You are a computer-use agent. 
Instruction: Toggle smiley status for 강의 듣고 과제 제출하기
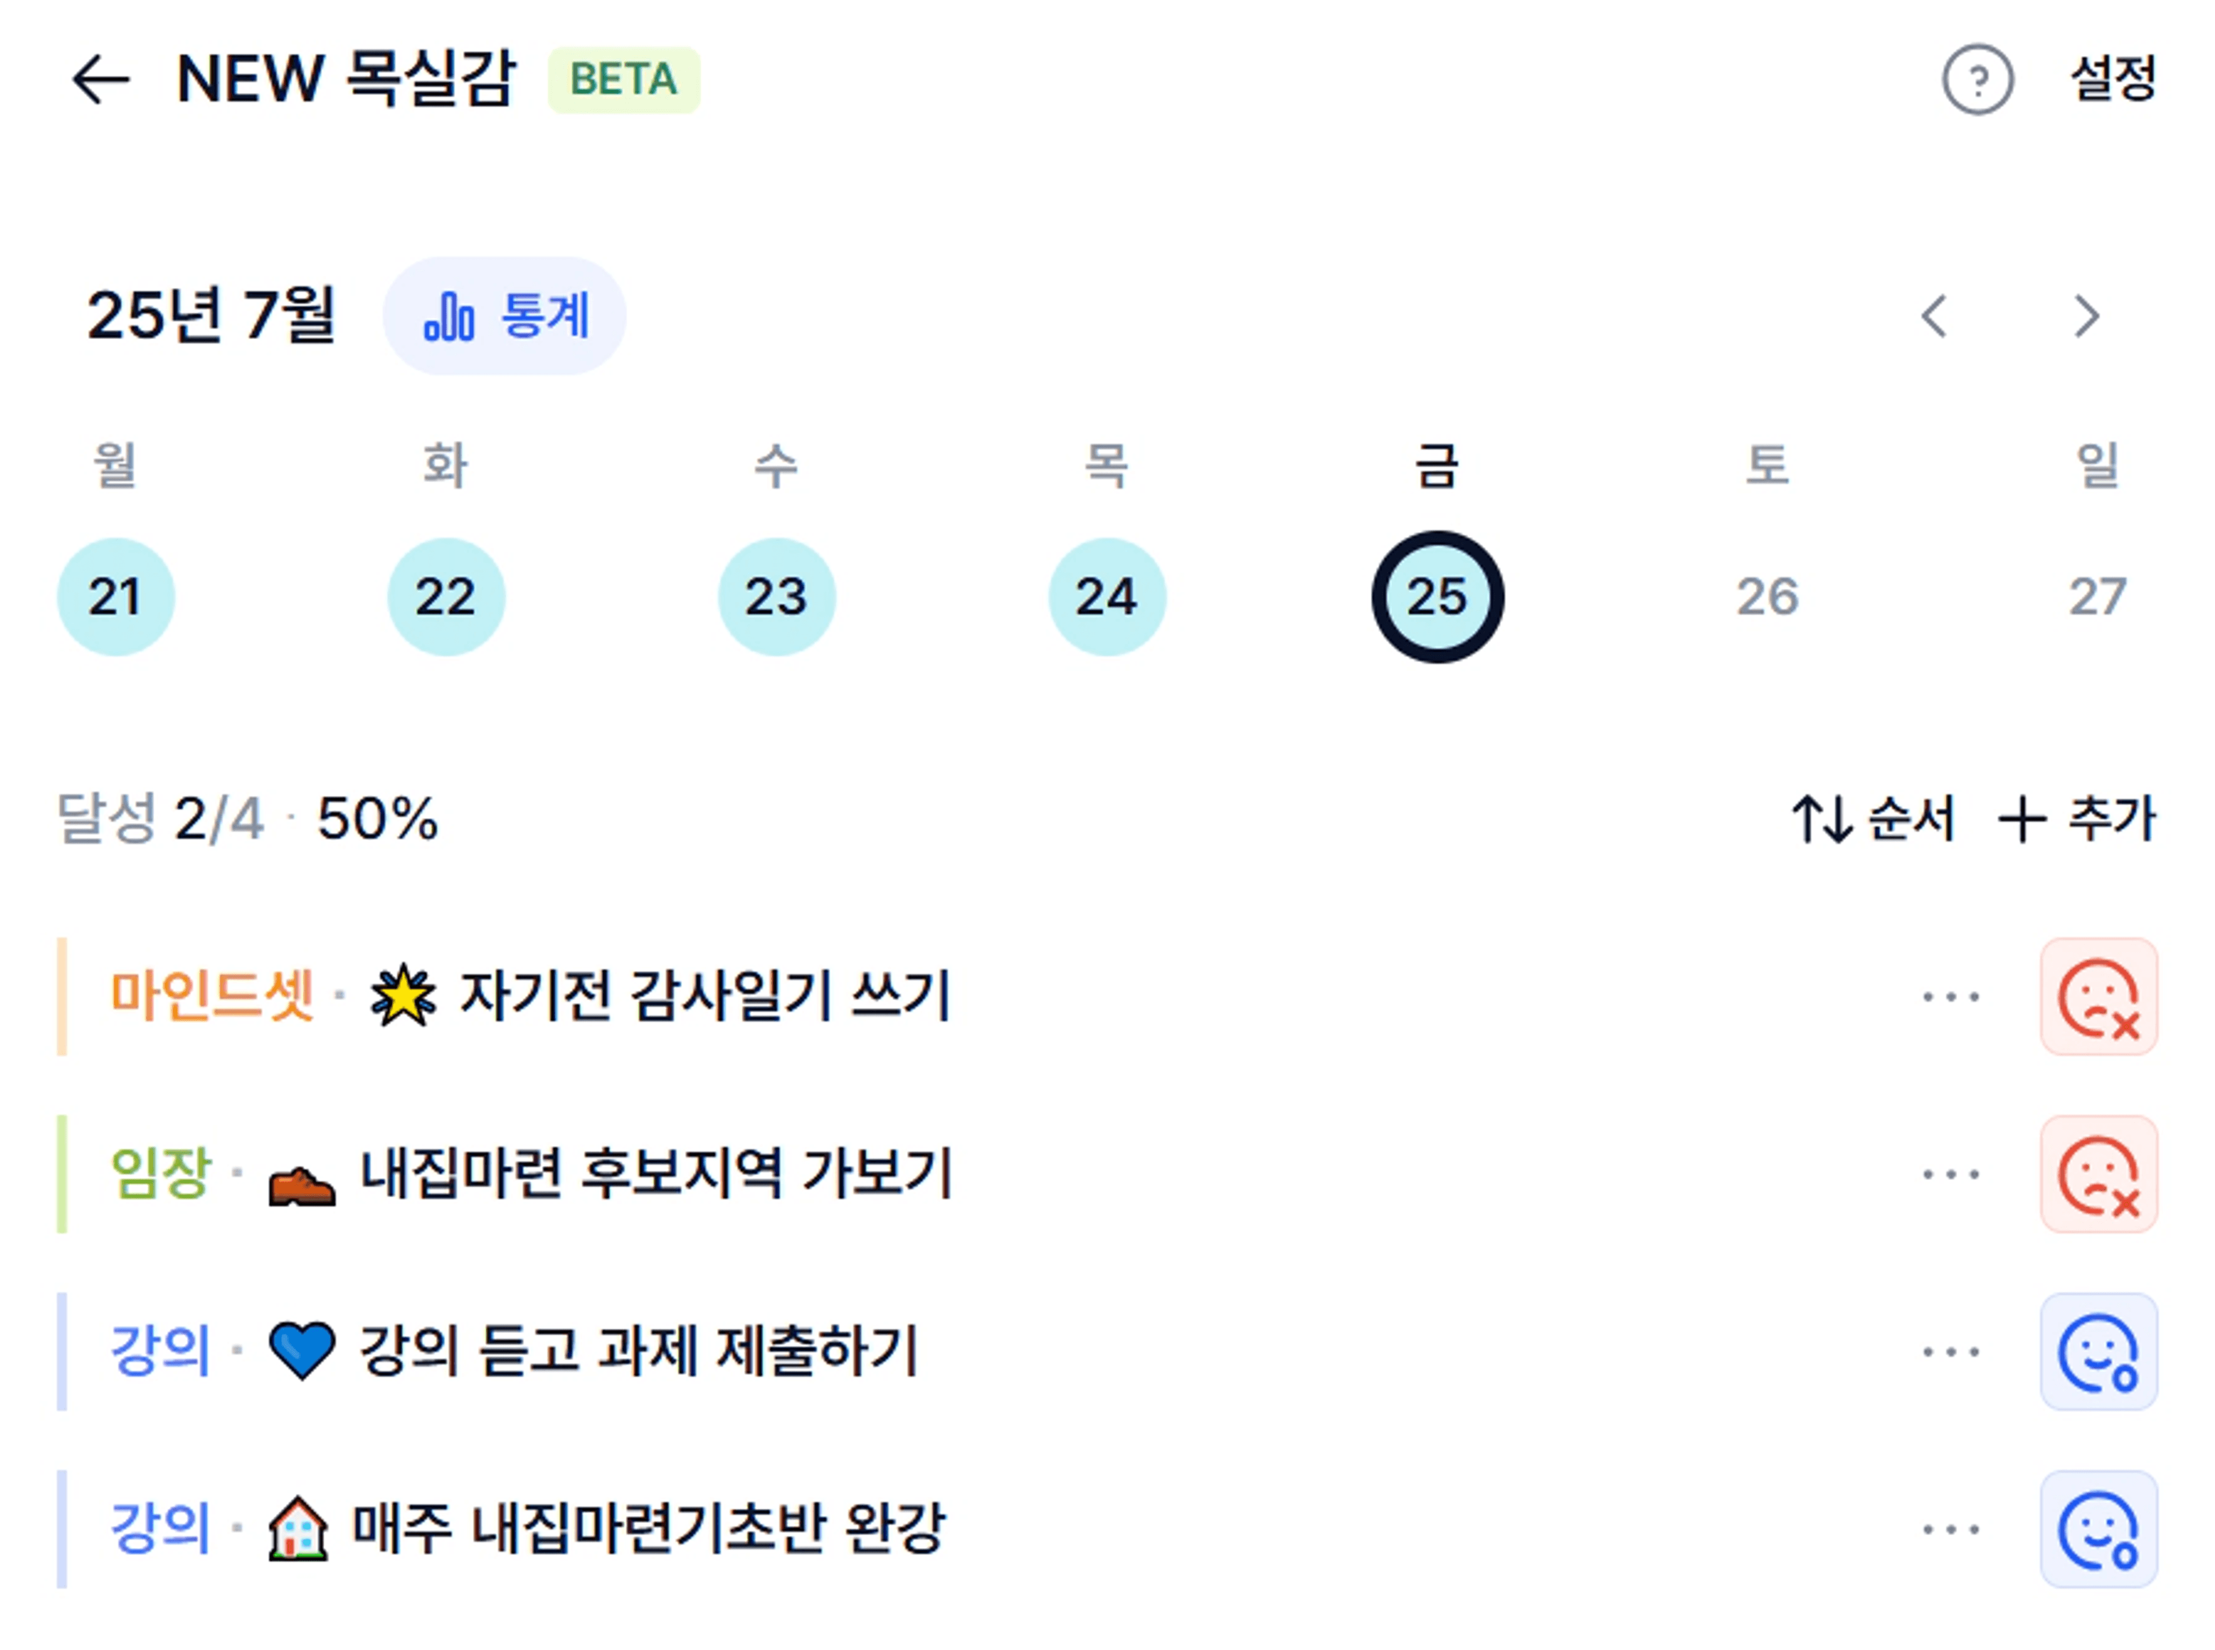(2098, 1351)
